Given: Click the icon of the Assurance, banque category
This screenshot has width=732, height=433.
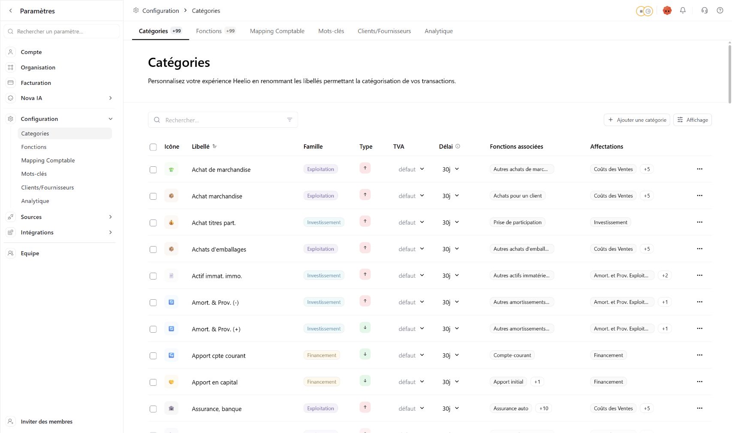Looking at the screenshot, I should (x=171, y=408).
